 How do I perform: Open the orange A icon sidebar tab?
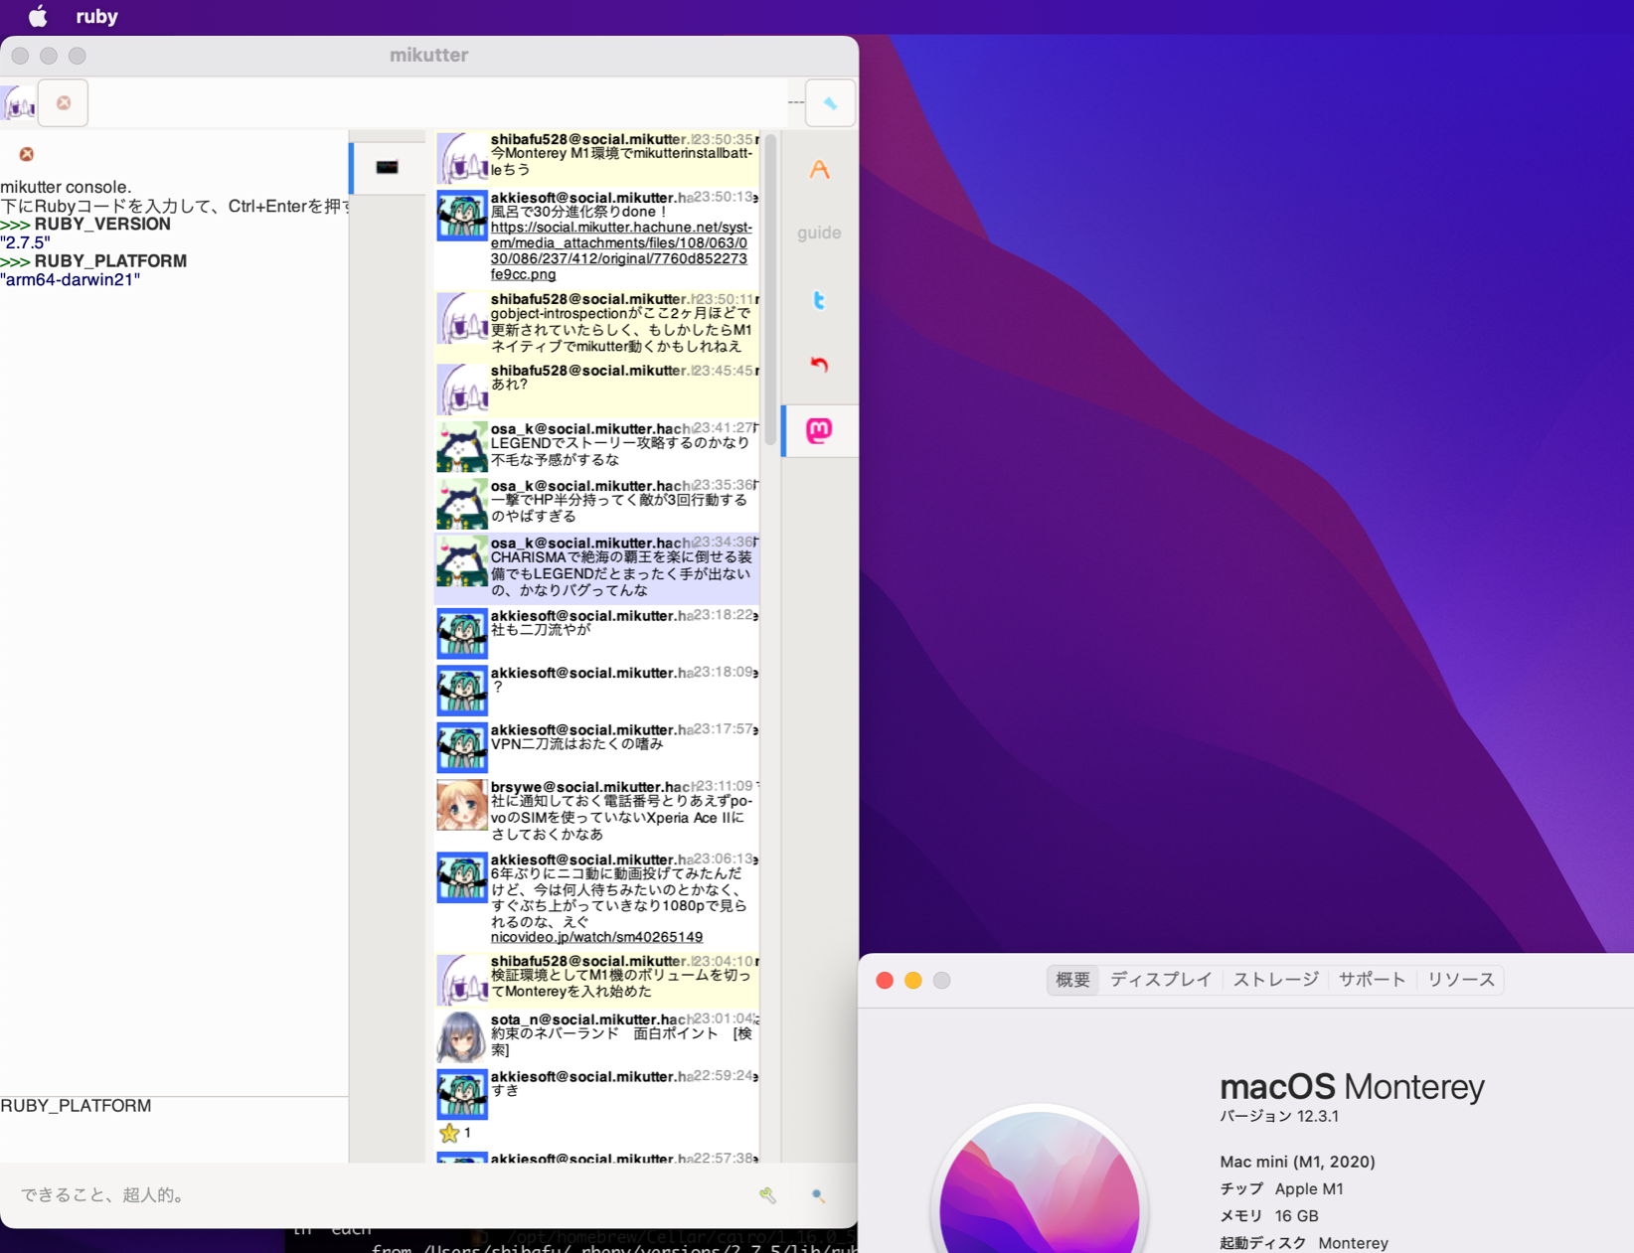pyautogui.click(x=819, y=170)
